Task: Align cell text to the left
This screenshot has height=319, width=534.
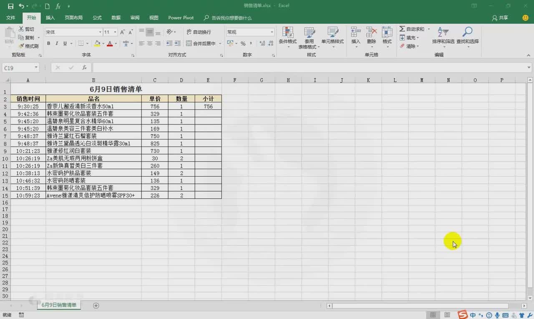Action: pos(141,43)
